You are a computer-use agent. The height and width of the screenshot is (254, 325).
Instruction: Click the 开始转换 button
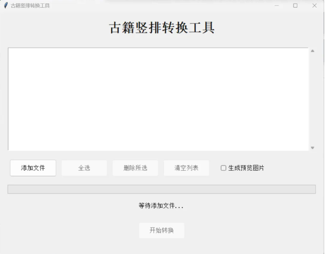coord(162,231)
